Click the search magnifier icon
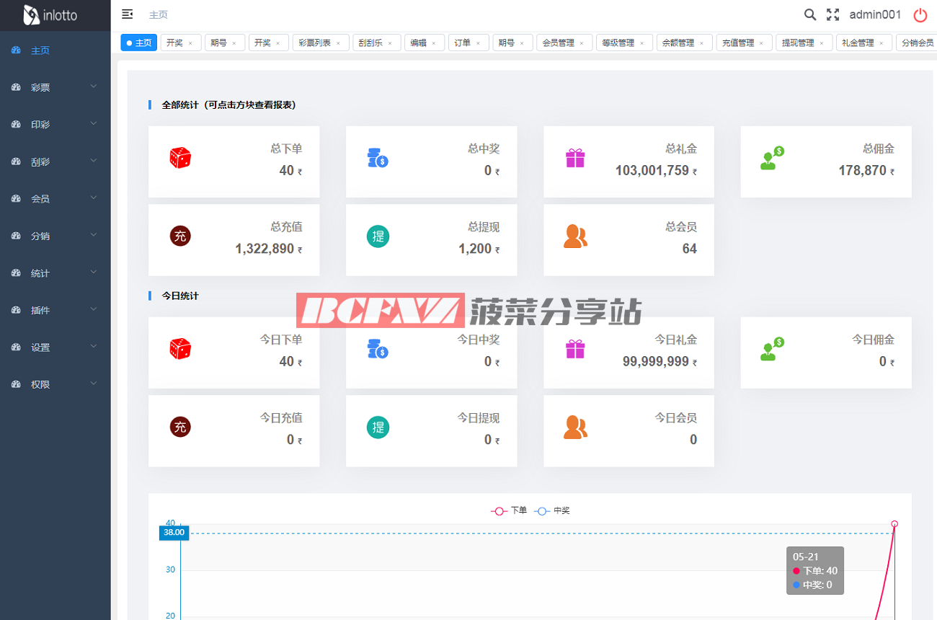The height and width of the screenshot is (620, 937). click(x=810, y=14)
